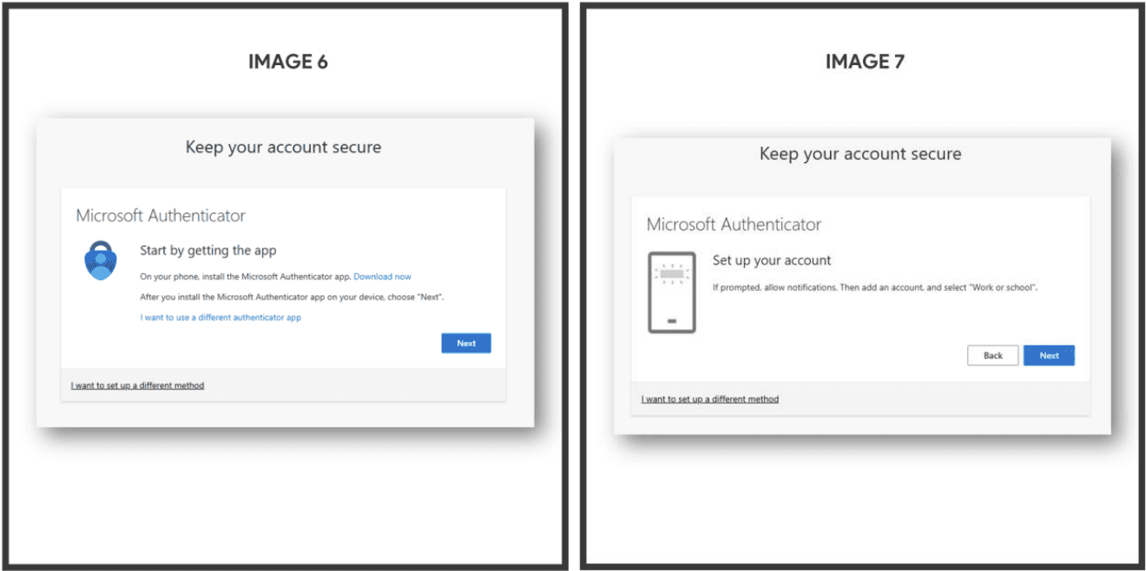Click the "If prompted, allow notifications" instruction text
The width and height of the screenshot is (1146, 571).
[875, 287]
